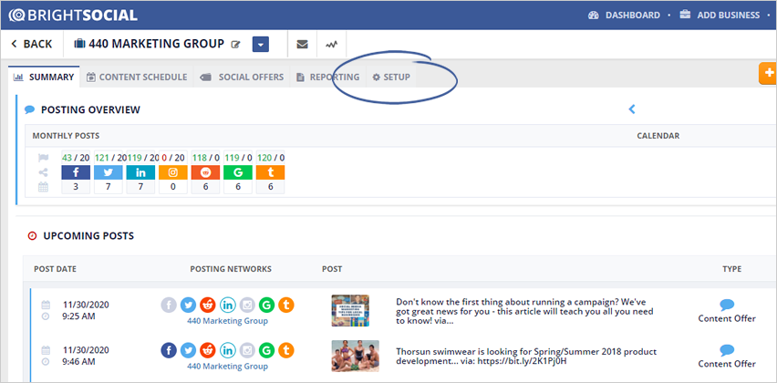This screenshot has height=383, width=777.
Task: Select the LinkedIn icon in monthly posts
Action: coord(140,172)
